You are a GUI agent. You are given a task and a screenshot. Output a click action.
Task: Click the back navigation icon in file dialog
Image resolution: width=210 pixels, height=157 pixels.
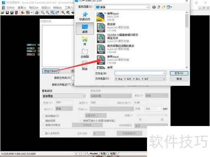[154, 7]
